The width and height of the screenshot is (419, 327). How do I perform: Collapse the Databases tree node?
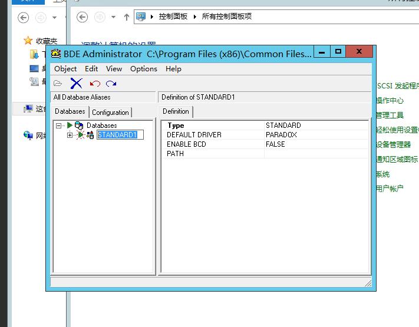click(x=60, y=125)
